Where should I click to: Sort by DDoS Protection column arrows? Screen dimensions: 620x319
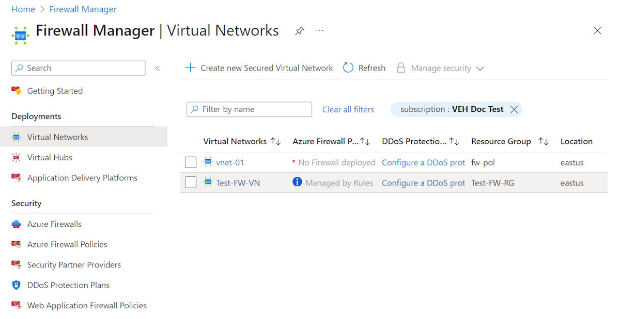[454, 141]
